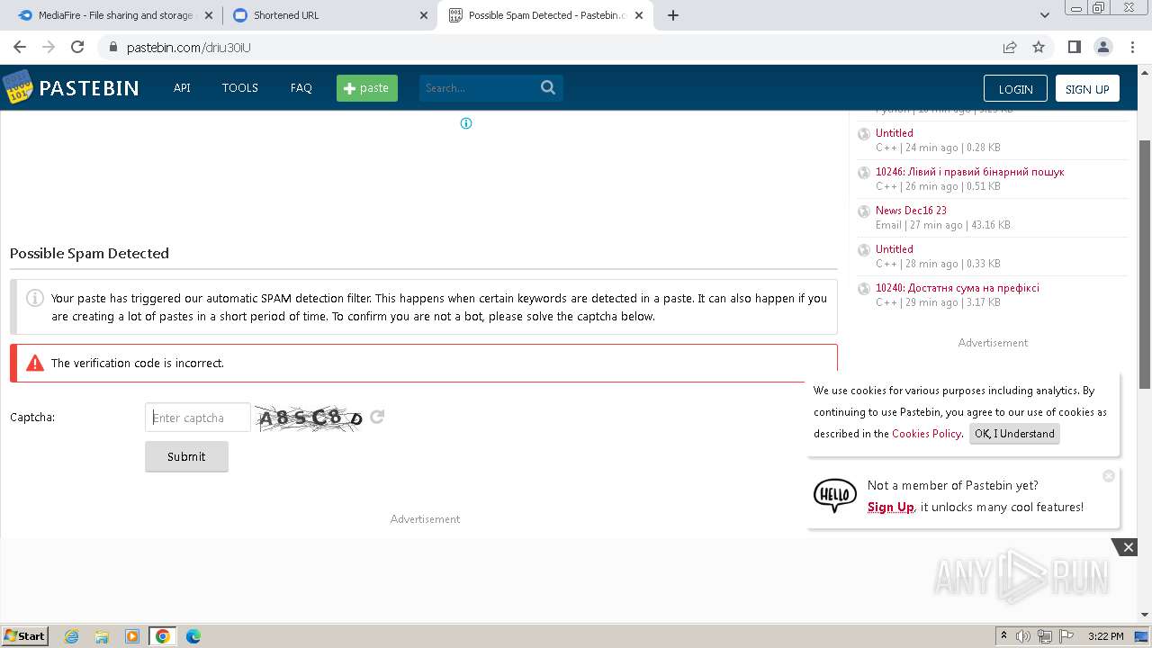Open the TOOLS menu item
Viewport: 1152px width, 648px height.
pyautogui.click(x=240, y=88)
